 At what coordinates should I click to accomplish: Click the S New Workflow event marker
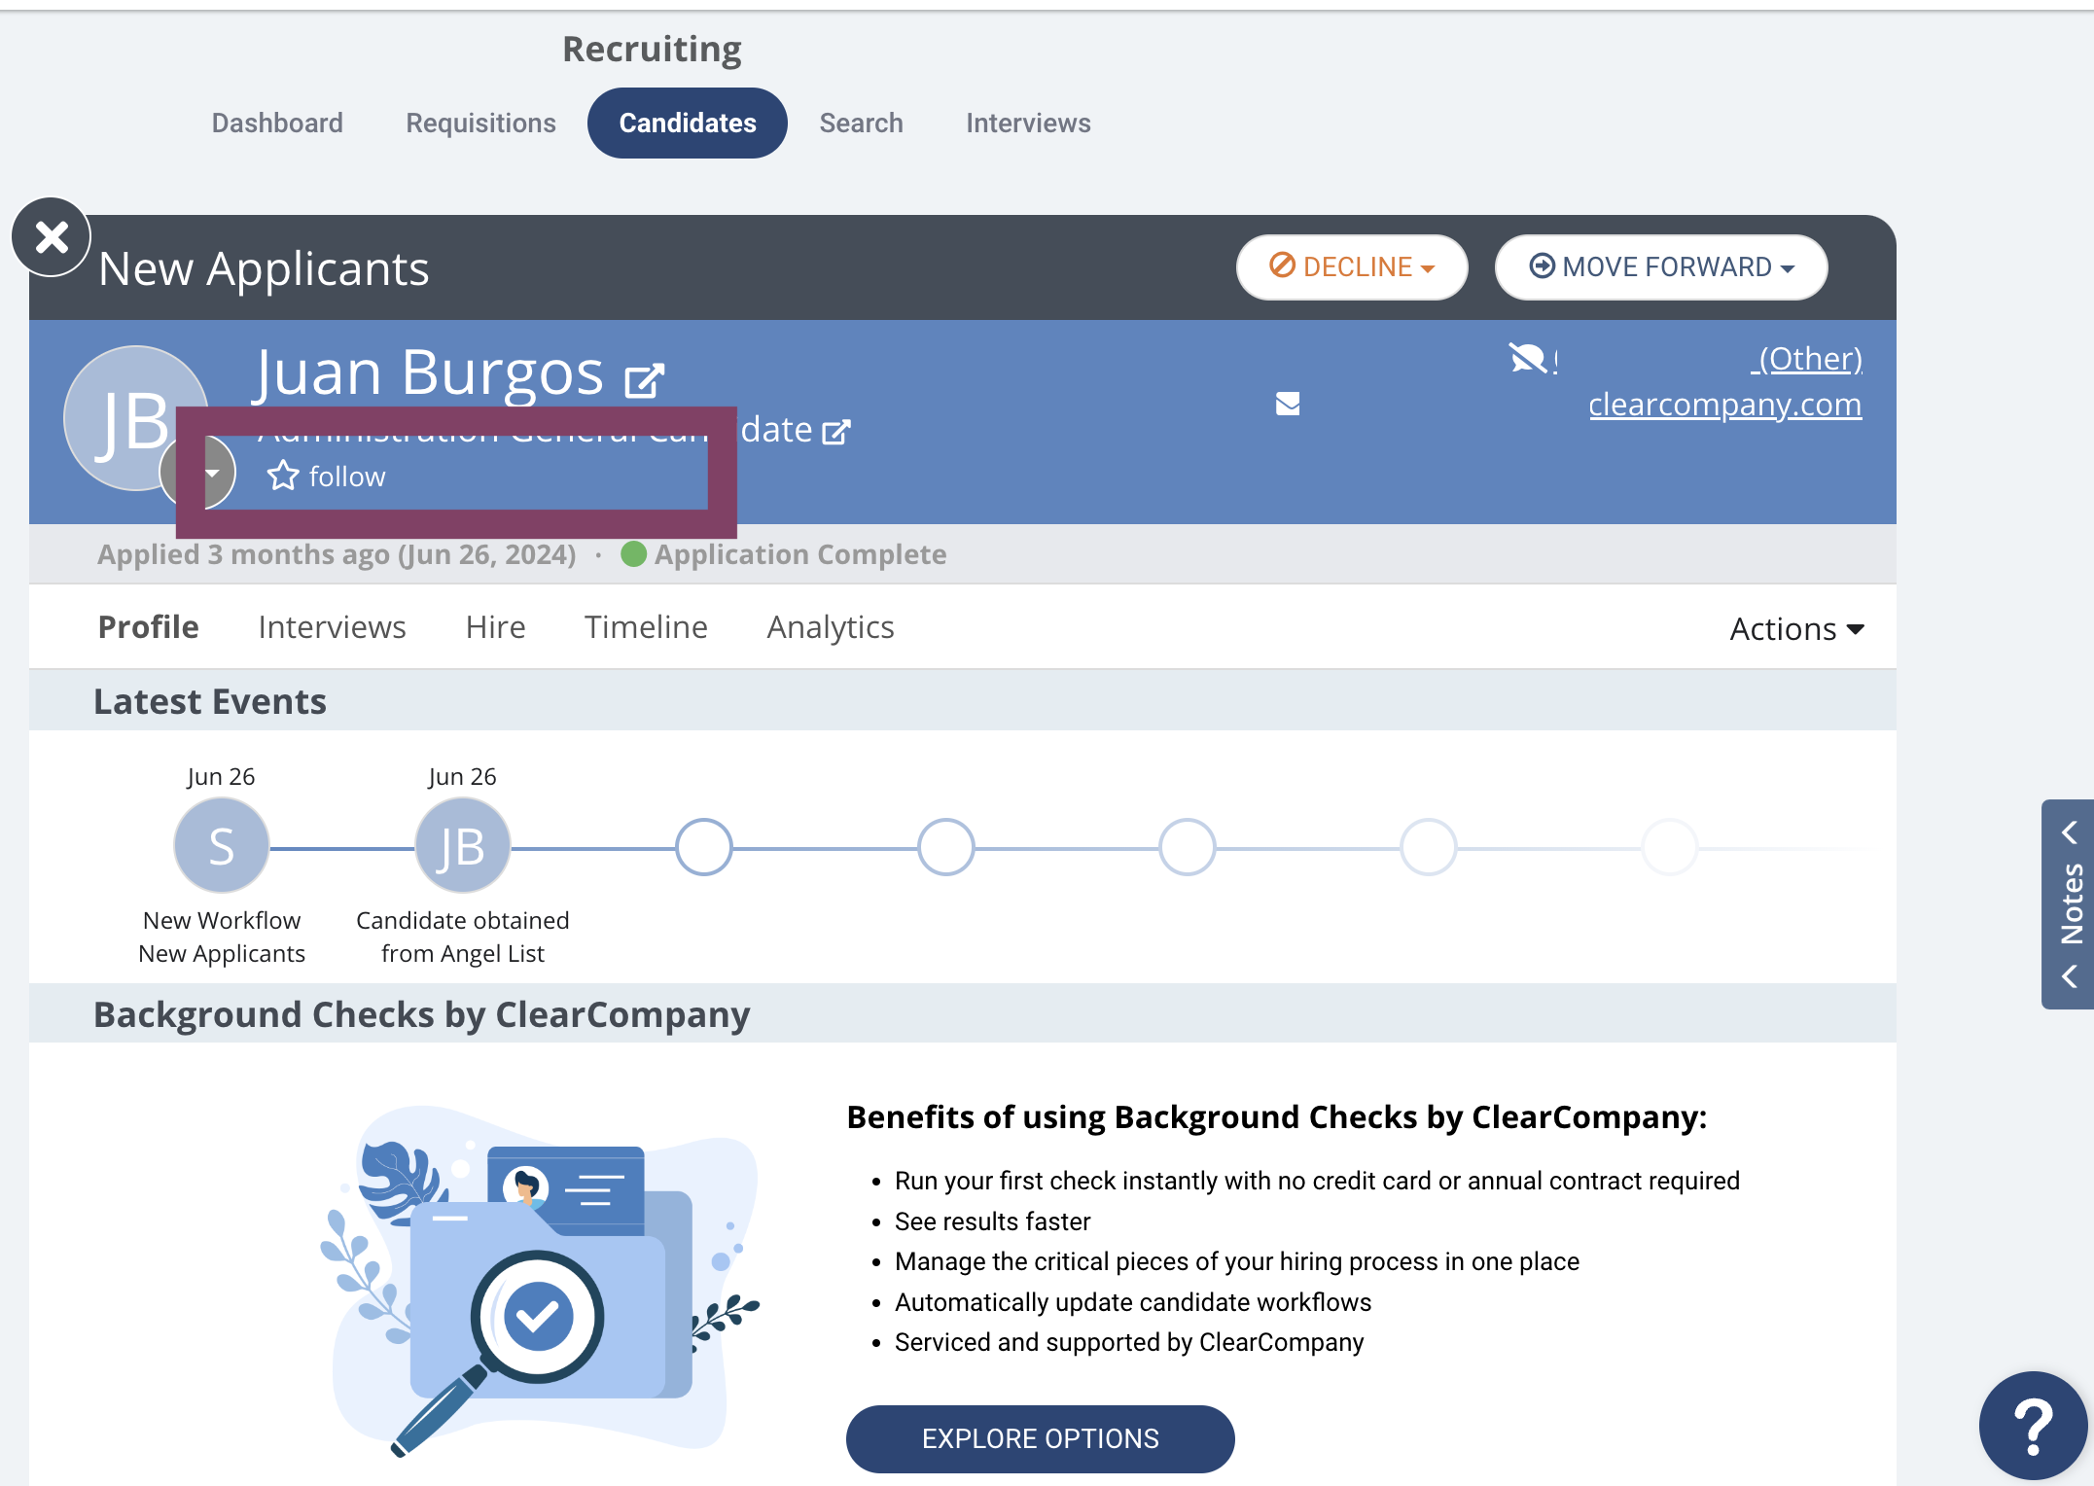click(222, 845)
